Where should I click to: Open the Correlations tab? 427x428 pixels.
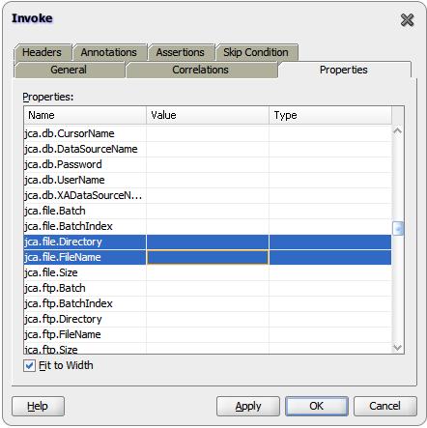click(201, 70)
